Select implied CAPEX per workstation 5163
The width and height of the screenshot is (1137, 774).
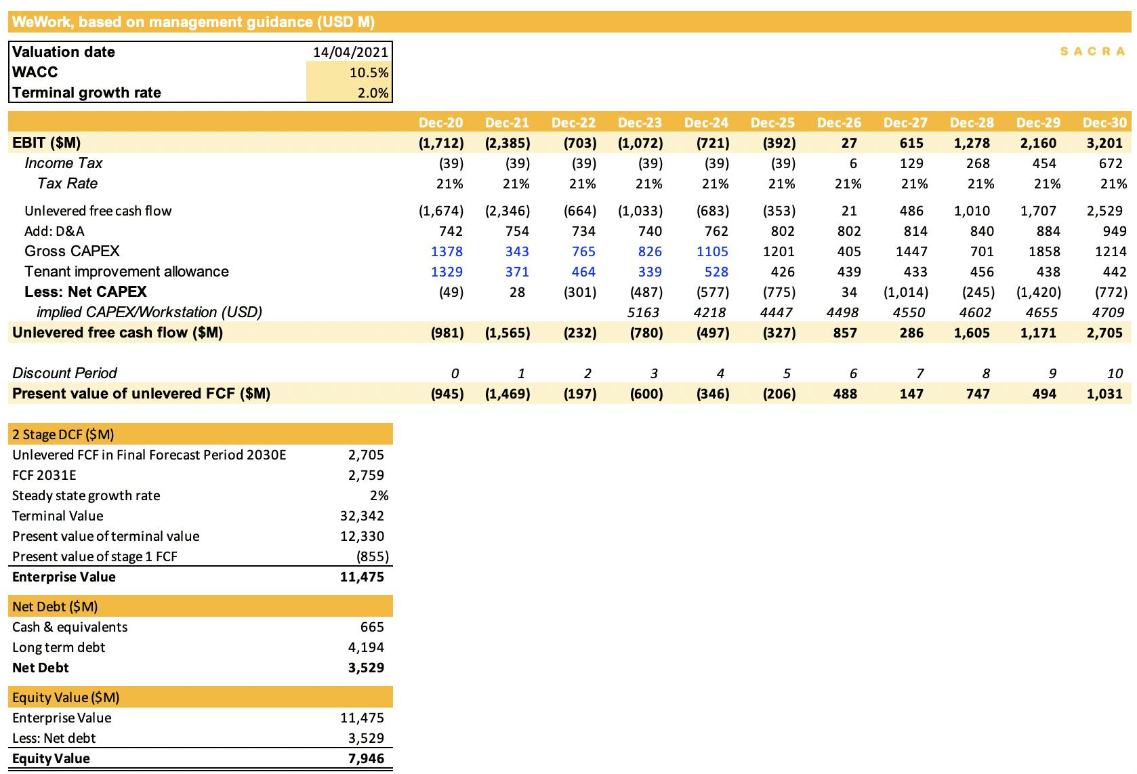pos(644,312)
